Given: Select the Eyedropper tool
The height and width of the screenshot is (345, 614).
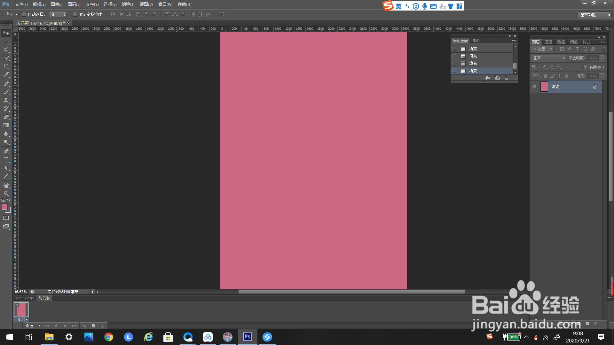Looking at the screenshot, I should click(x=6, y=75).
